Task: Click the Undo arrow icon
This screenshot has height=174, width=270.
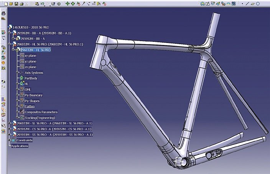Action: coord(42,3)
